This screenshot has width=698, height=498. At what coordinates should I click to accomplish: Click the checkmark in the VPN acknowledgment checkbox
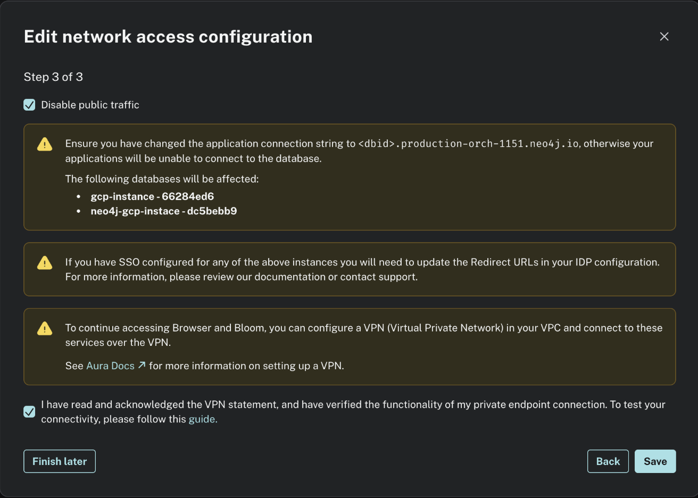click(x=29, y=411)
